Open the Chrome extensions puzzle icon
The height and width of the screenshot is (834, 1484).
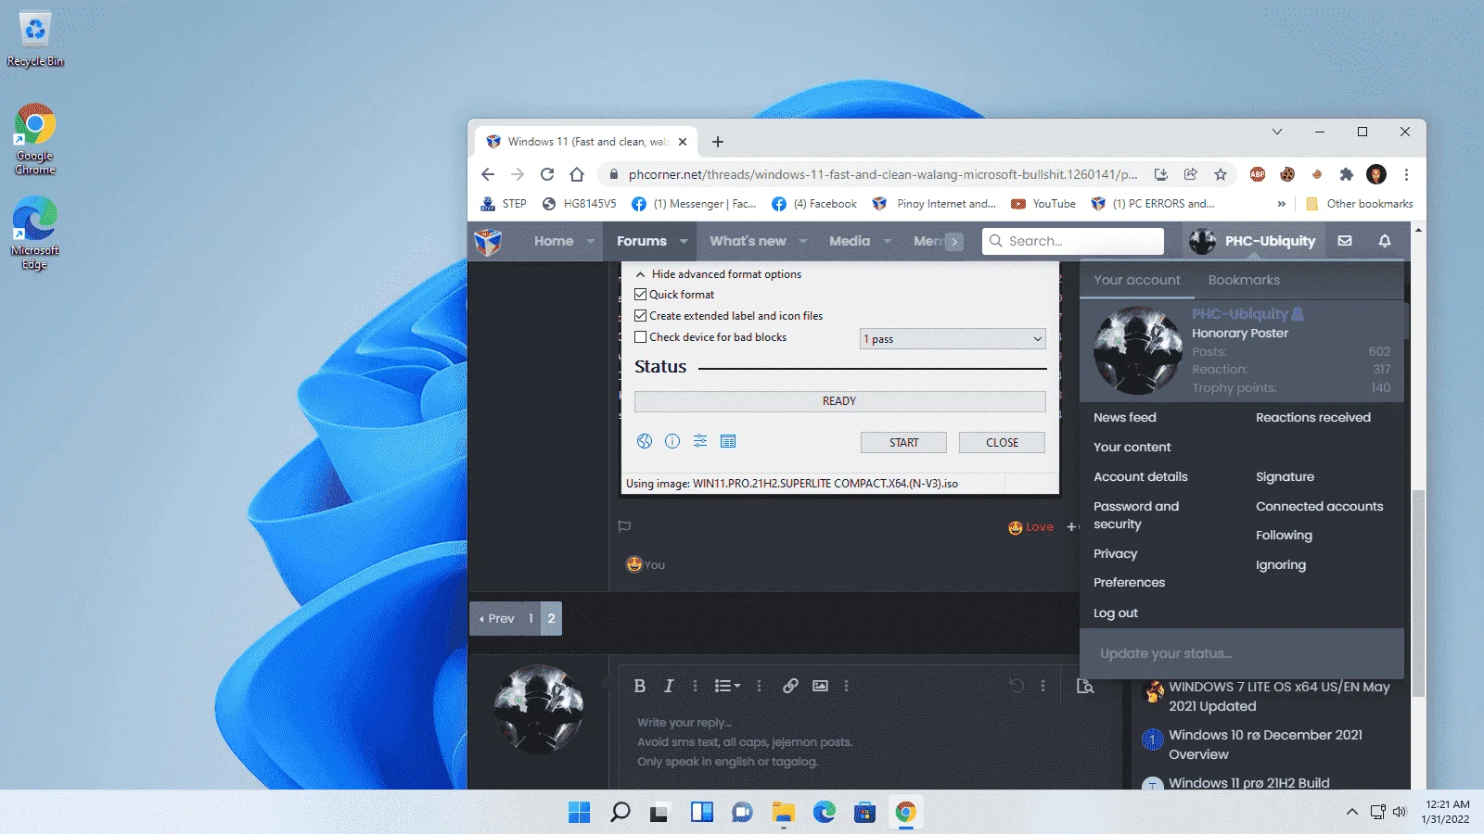click(x=1347, y=174)
